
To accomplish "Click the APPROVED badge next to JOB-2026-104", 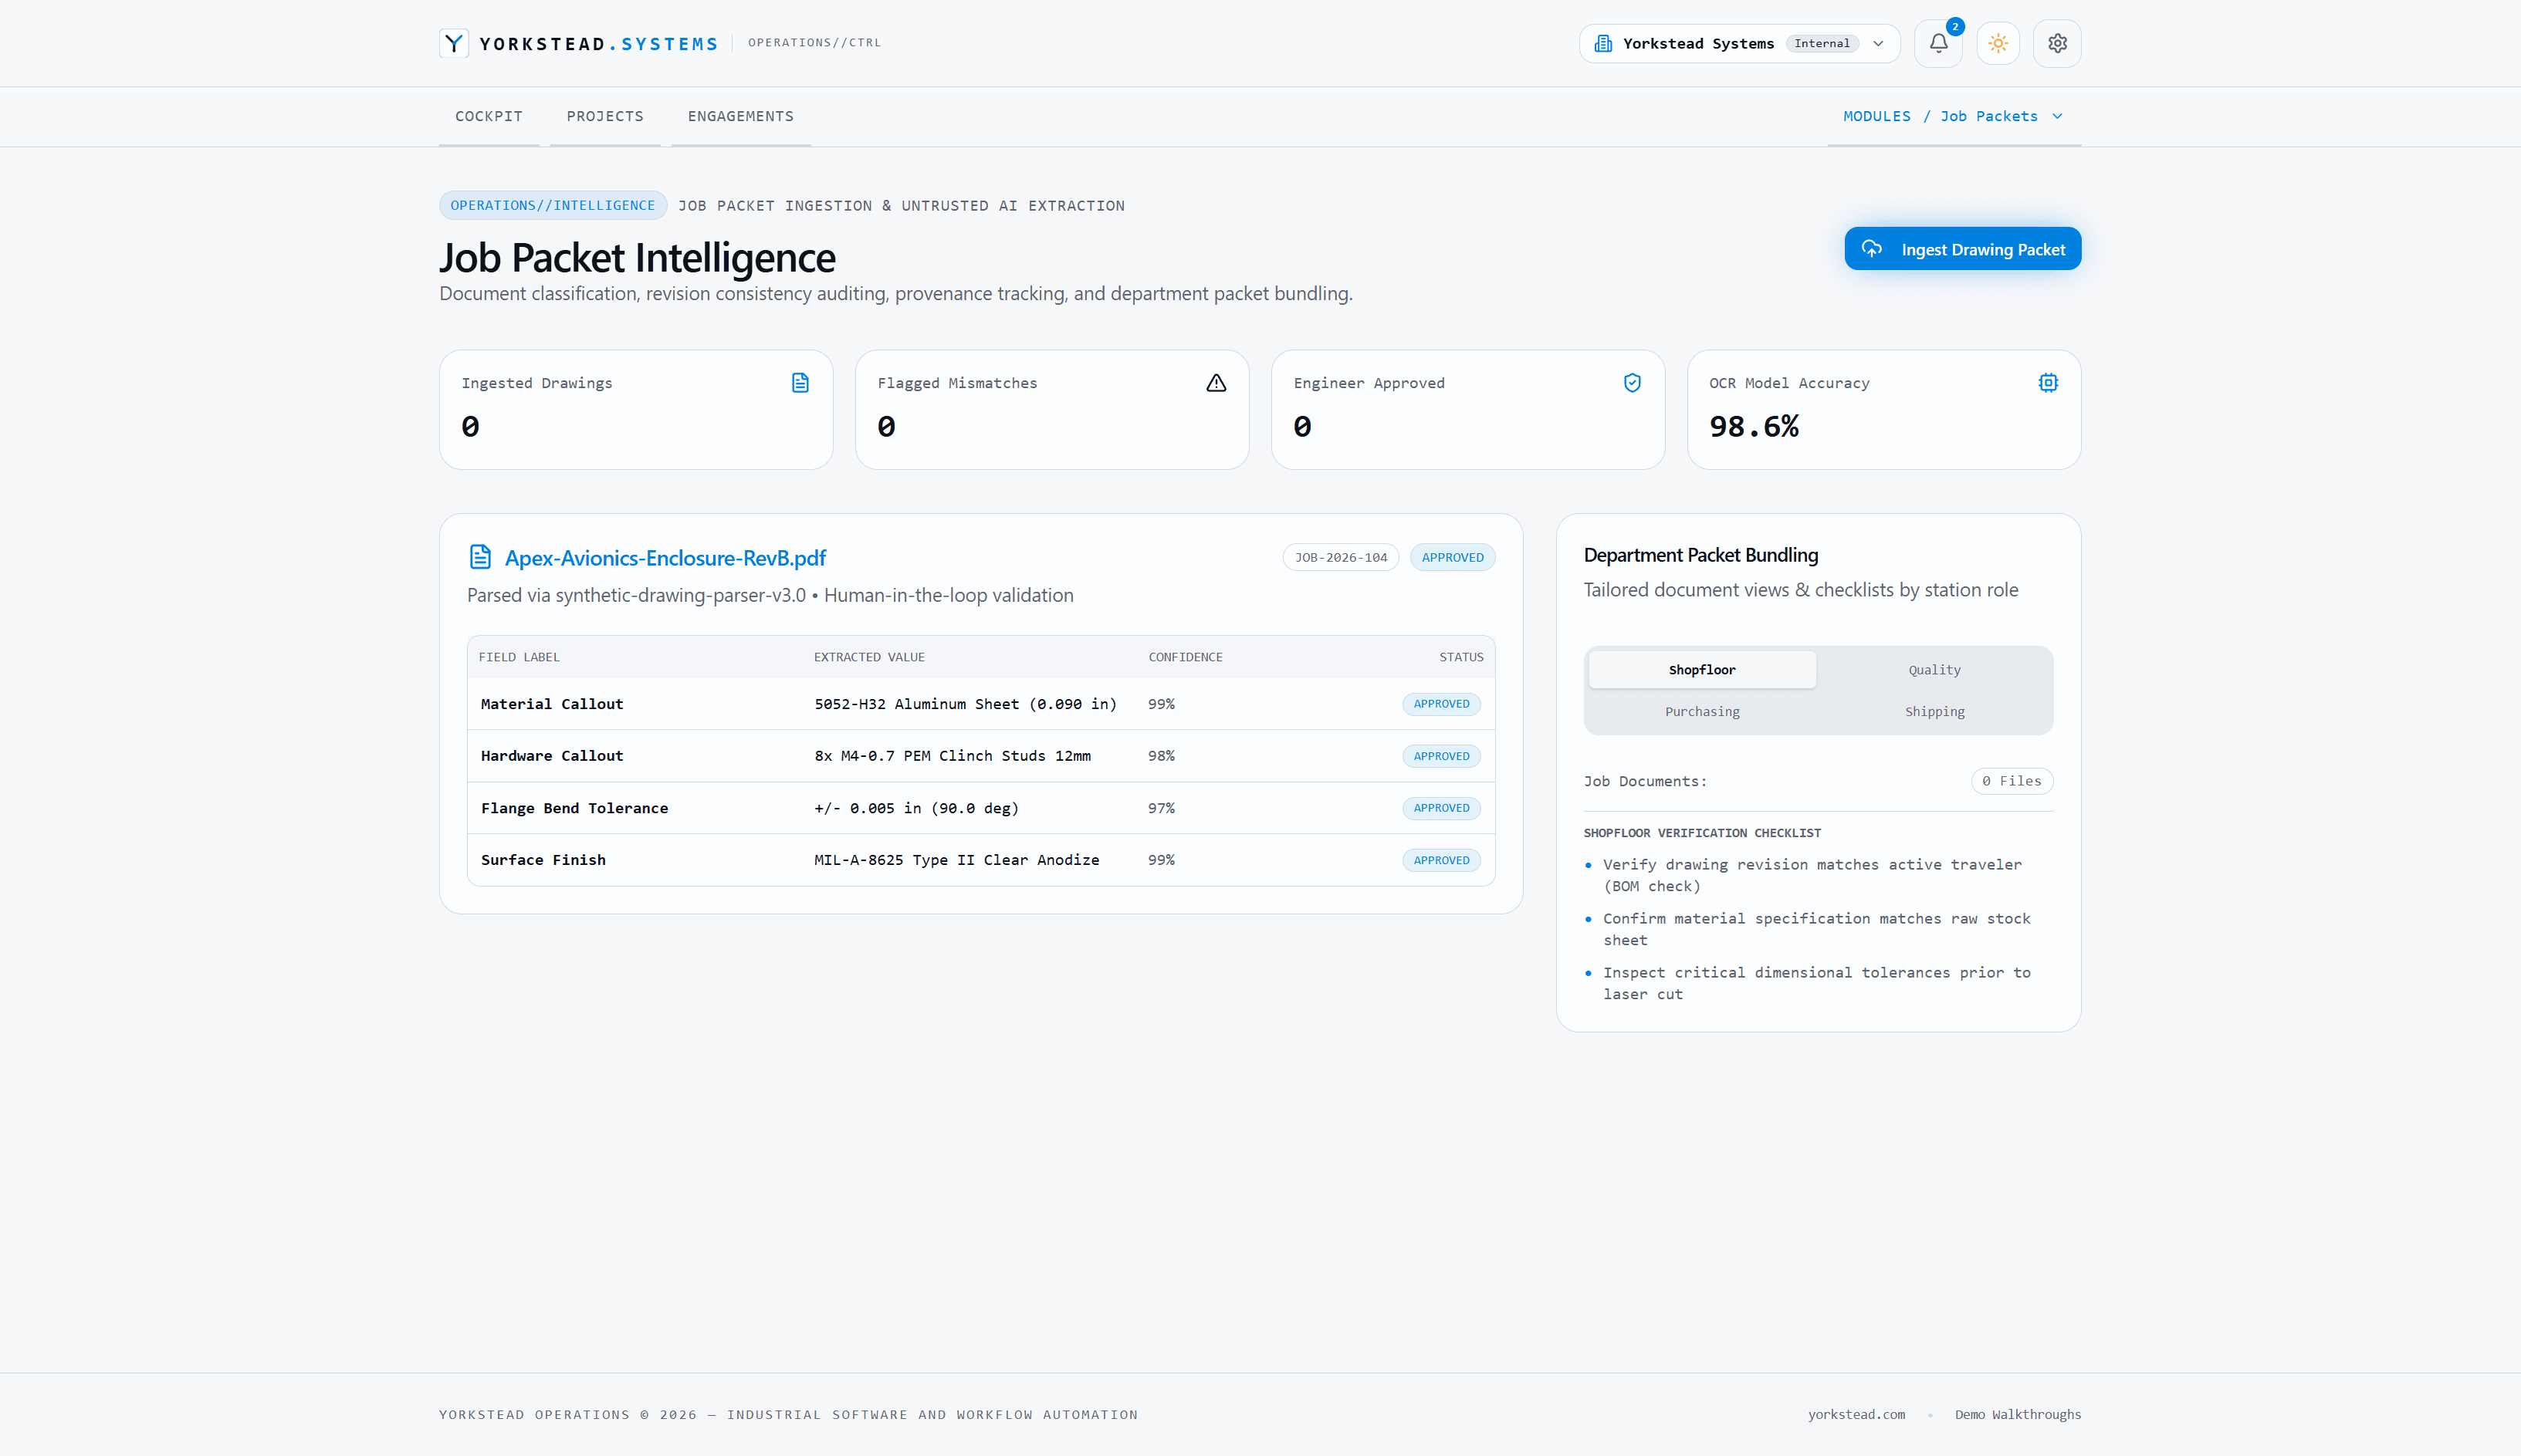I will tap(1452, 557).
